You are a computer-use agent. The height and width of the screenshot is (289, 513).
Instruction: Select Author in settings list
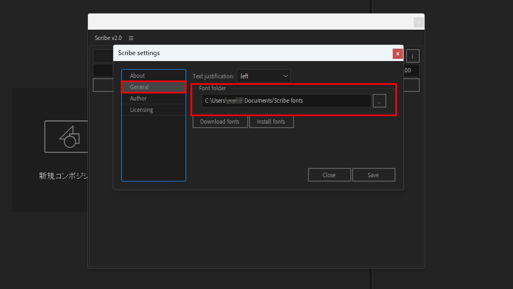pos(154,98)
